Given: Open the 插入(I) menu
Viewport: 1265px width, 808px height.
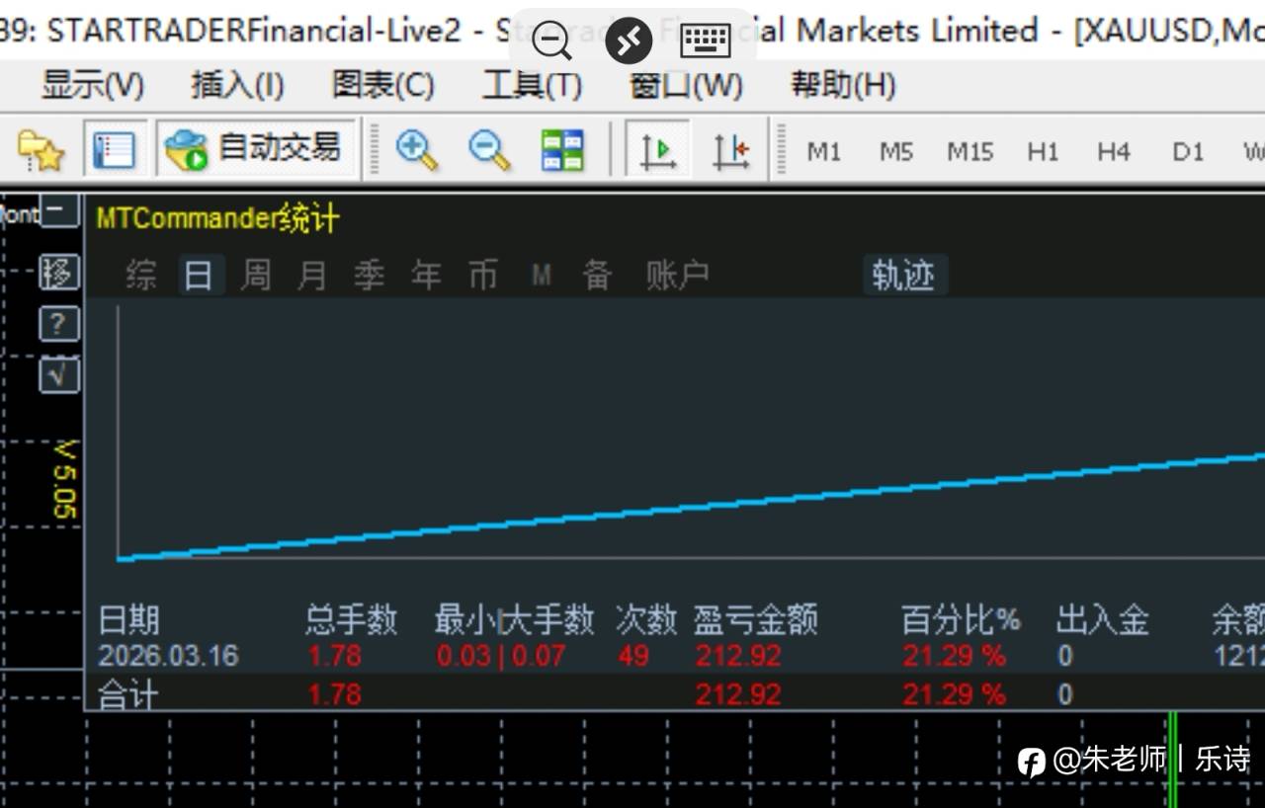Looking at the screenshot, I should click(x=237, y=86).
